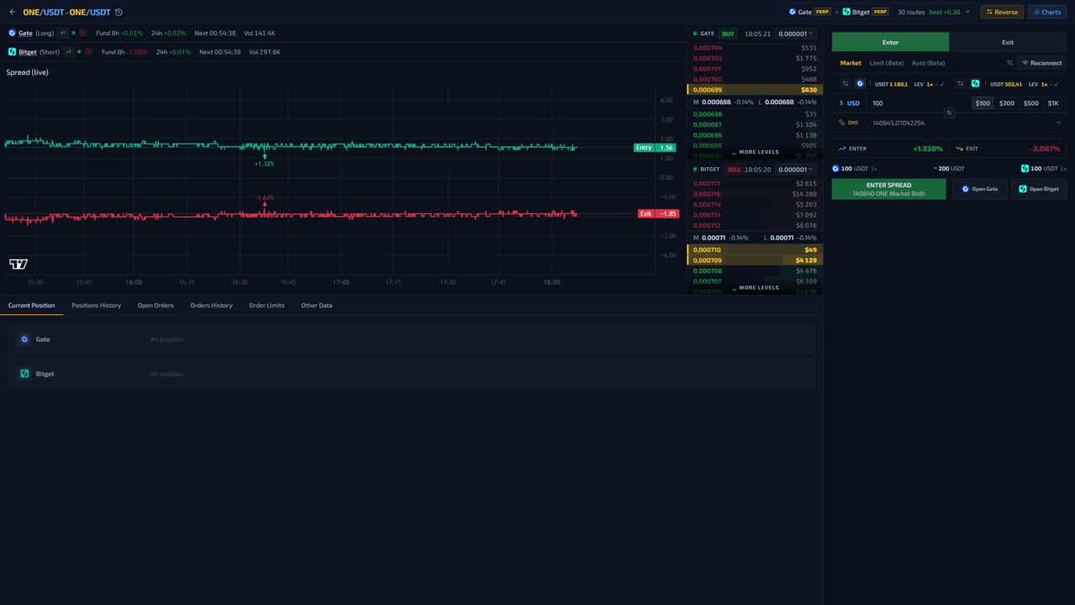The height and width of the screenshot is (605, 1075).
Task: Click the red circle icon in the Bitget row
Action: click(x=89, y=52)
